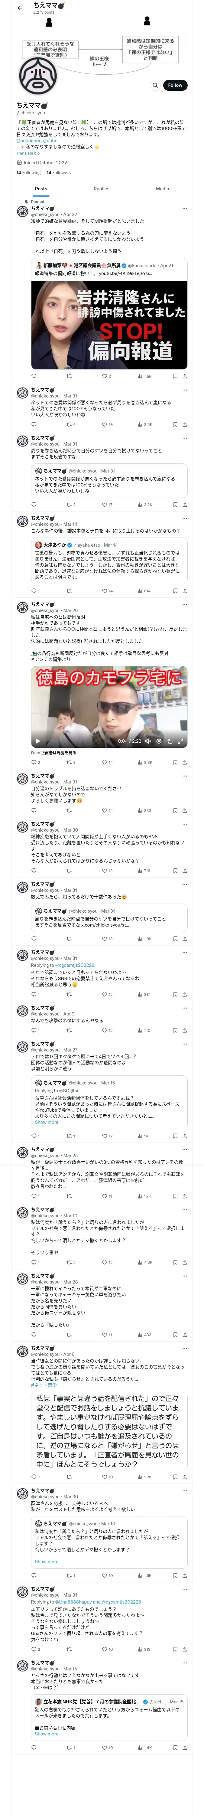
Task: Play the 徳島のカモフラ宅に video
Action: point(37,741)
